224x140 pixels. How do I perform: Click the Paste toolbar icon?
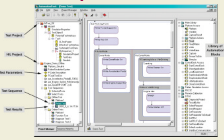click(63, 15)
